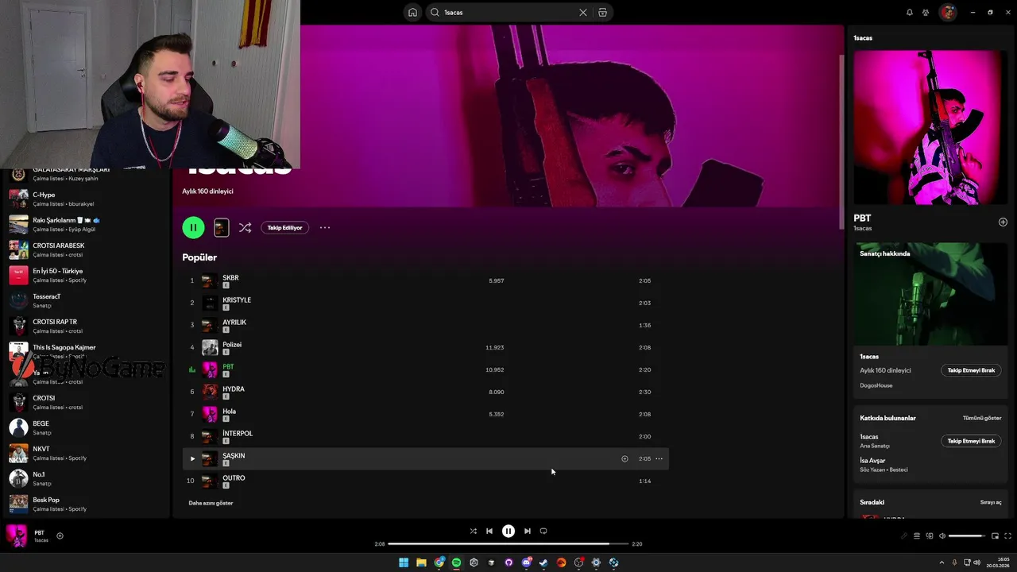Open Connect to a device icon
Viewport: 1017px width, 572px height.
[x=930, y=536]
